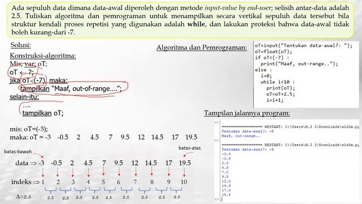Click the "maka: oT =" label

tap(27, 137)
